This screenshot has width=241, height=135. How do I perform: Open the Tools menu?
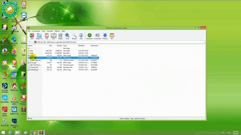click(43, 31)
